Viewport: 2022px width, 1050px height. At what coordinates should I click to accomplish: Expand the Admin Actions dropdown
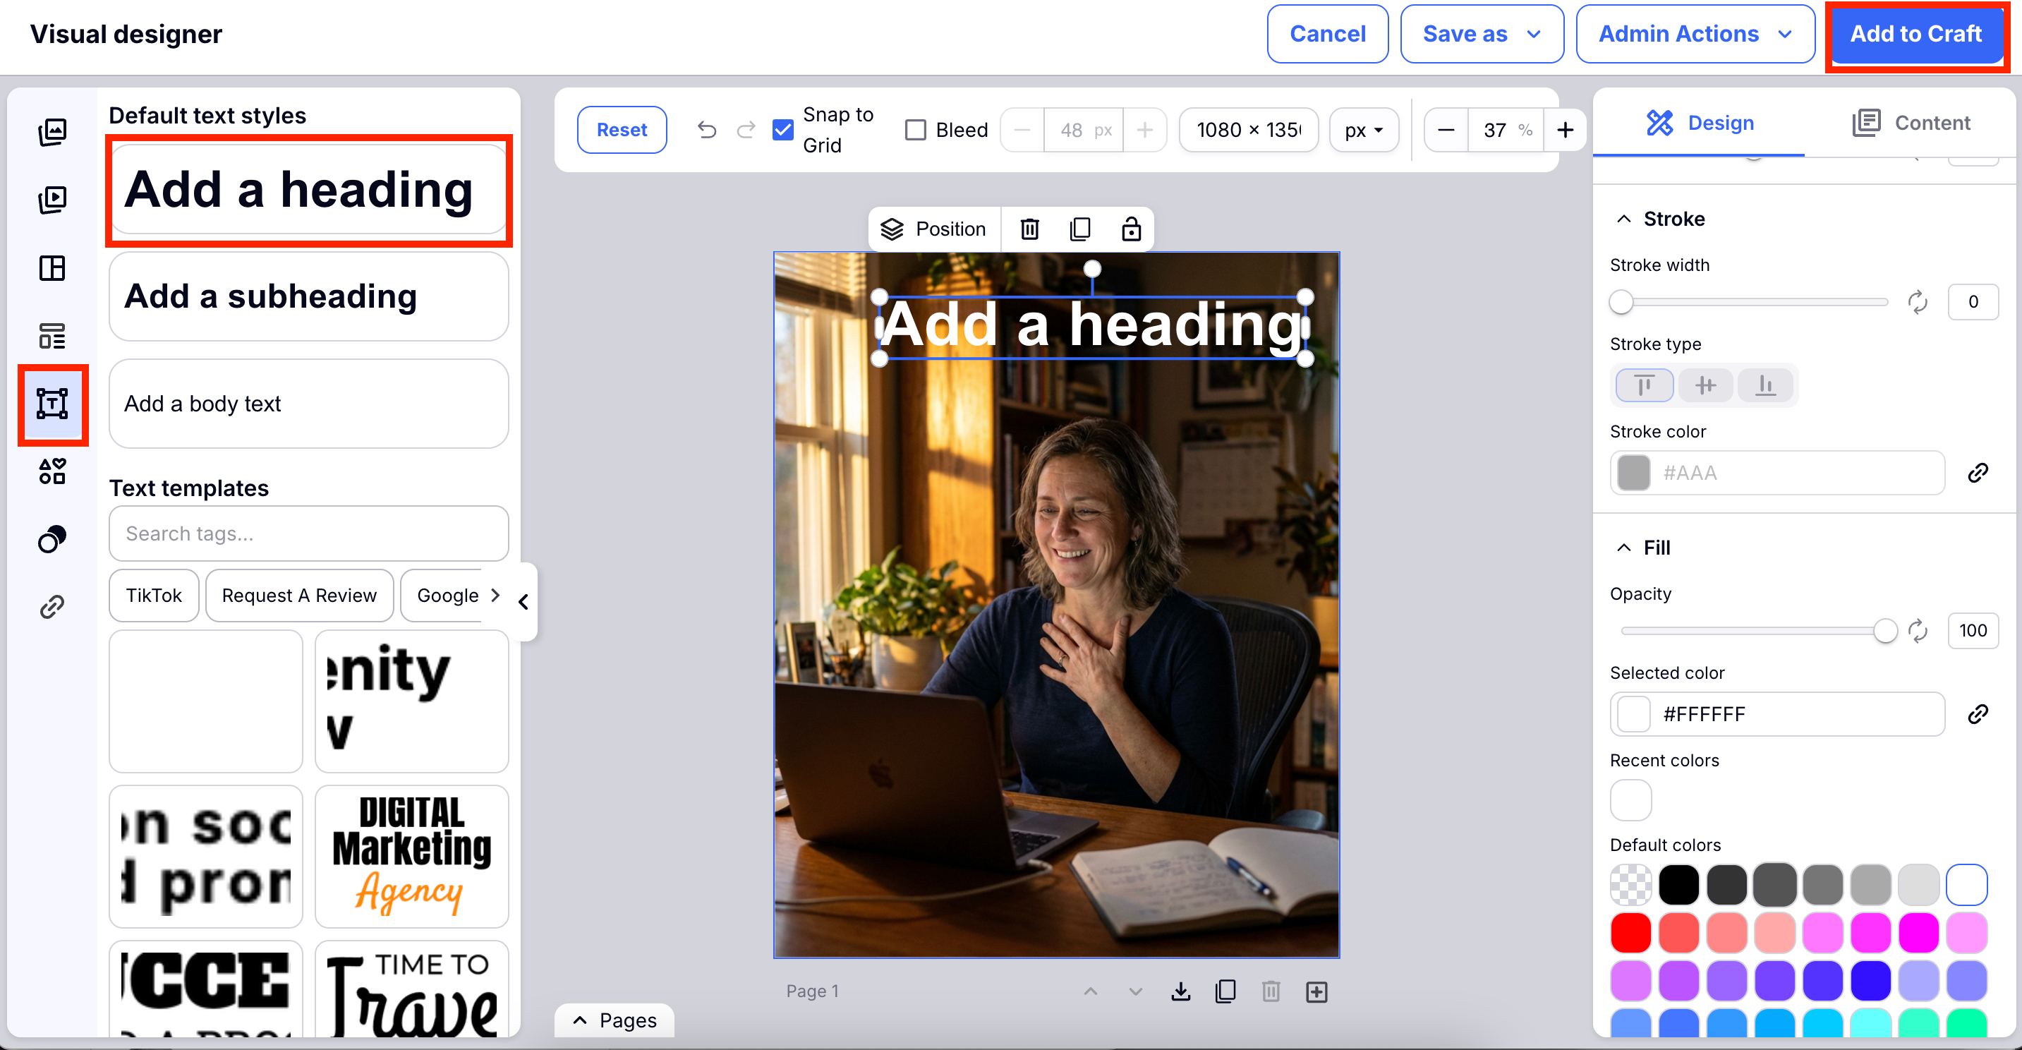pyautogui.click(x=1695, y=34)
